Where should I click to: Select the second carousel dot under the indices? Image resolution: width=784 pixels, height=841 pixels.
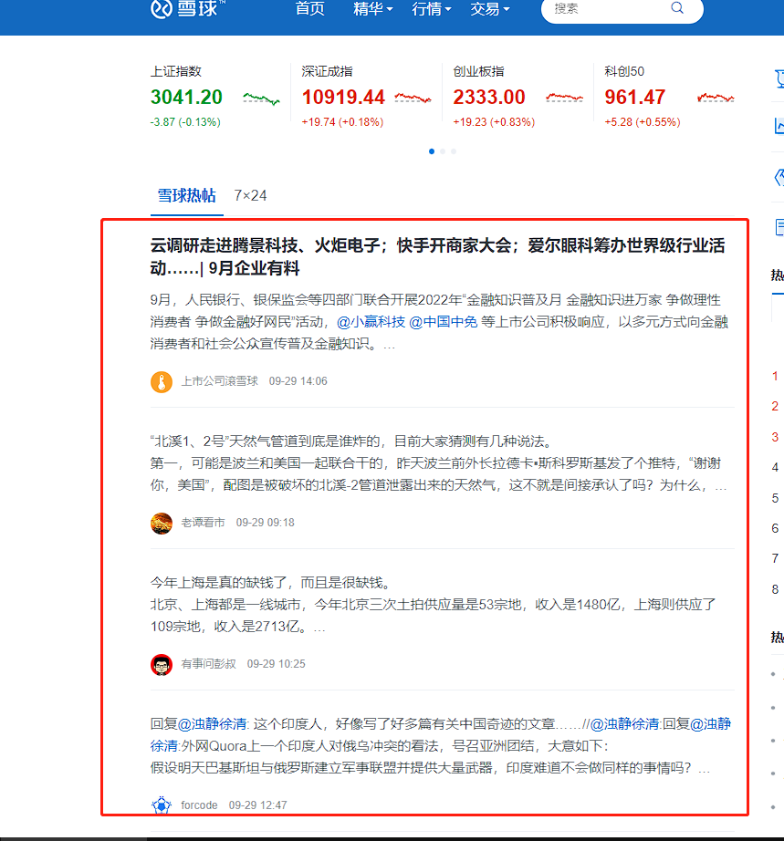pyautogui.click(x=443, y=151)
